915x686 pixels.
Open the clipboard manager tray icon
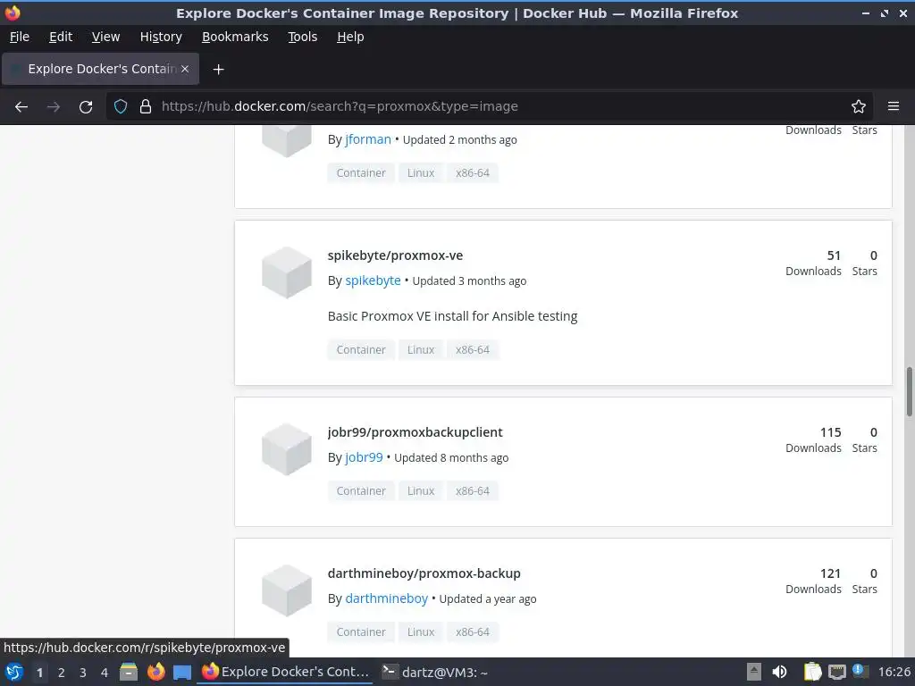812,672
